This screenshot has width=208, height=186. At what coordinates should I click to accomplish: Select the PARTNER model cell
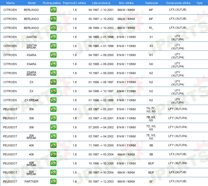(31, 181)
